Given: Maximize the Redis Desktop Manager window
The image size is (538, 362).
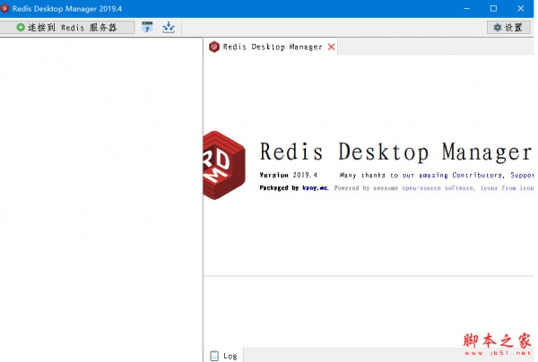Looking at the screenshot, I should tap(493, 9).
